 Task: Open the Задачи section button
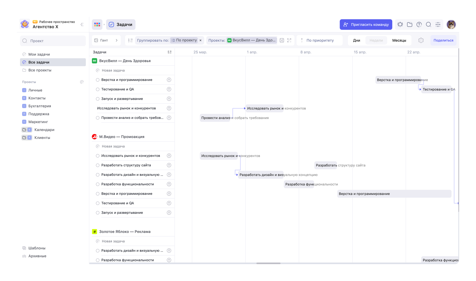121,25
